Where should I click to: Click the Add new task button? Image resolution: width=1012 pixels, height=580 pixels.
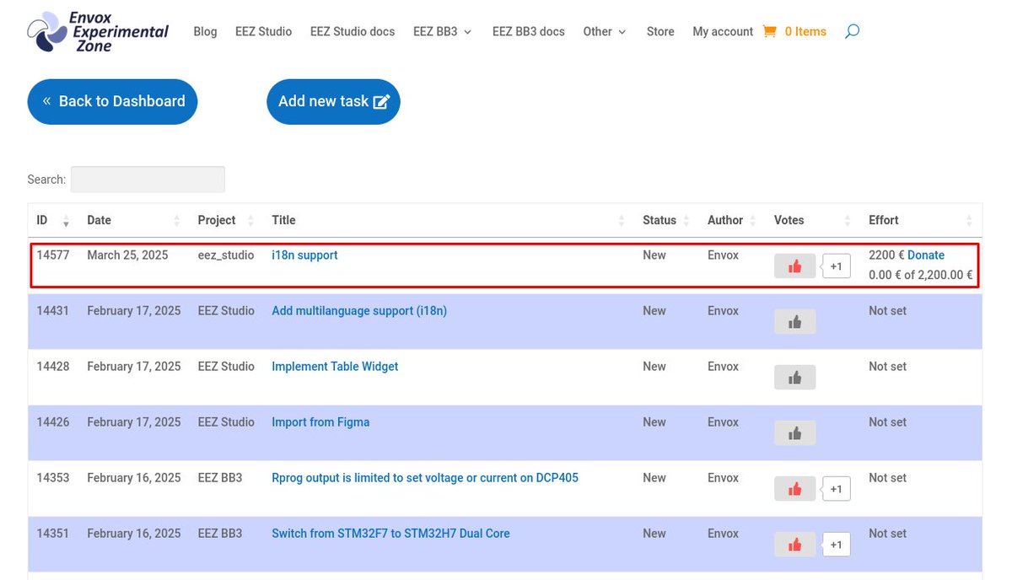tap(333, 101)
